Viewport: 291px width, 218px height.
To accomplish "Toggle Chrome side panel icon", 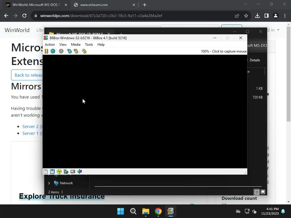I will click(267, 16).
